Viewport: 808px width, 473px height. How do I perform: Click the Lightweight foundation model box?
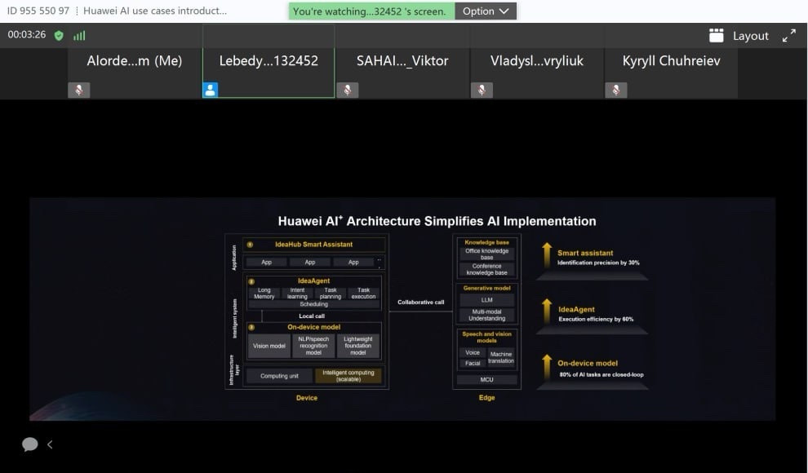point(358,346)
